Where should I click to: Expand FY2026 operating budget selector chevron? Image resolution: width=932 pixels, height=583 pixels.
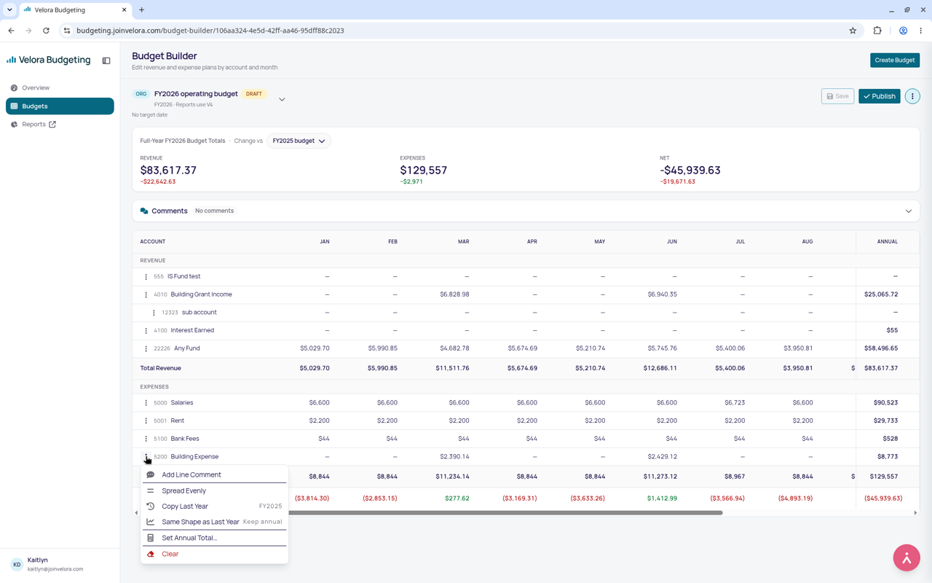tap(282, 99)
